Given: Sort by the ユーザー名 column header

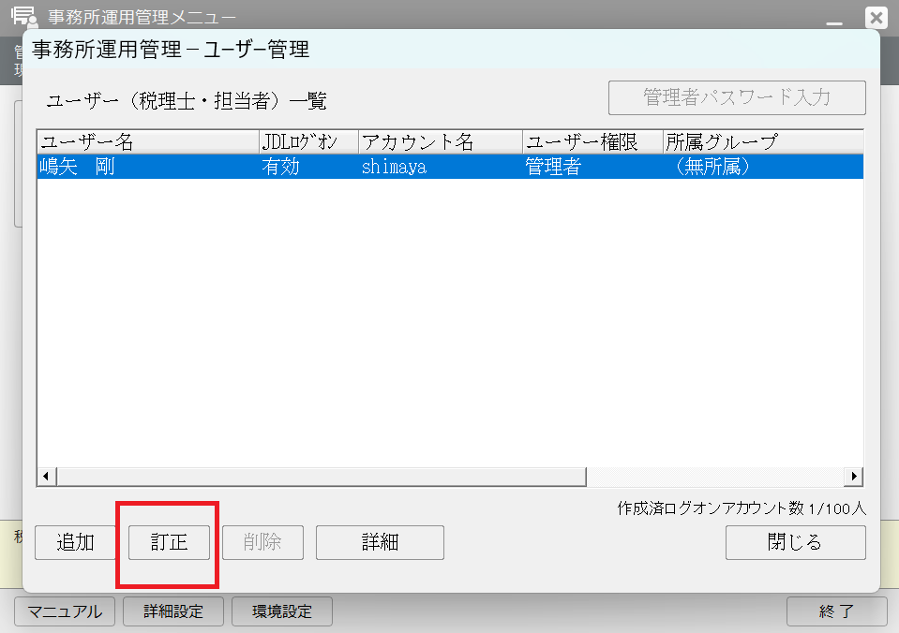Looking at the screenshot, I should tap(147, 141).
